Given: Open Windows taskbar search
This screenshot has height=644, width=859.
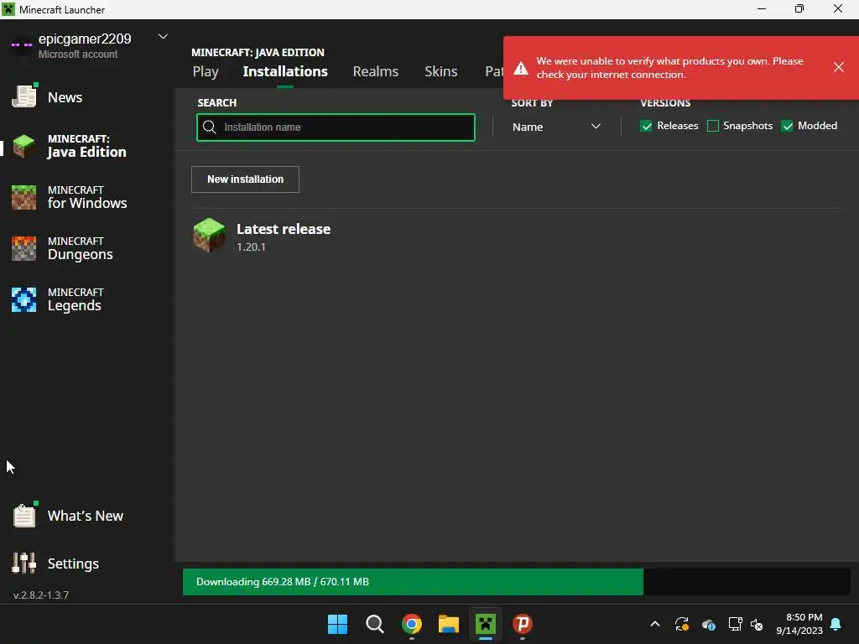Looking at the screenshot, I should click(375, 624).
